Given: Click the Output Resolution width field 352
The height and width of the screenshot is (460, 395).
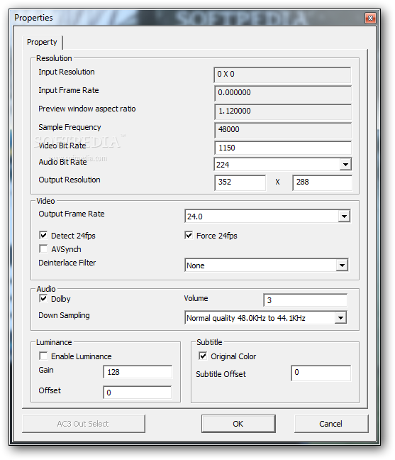Looking at the screenshot, I should pyautogui.click(x=240, y=182).
